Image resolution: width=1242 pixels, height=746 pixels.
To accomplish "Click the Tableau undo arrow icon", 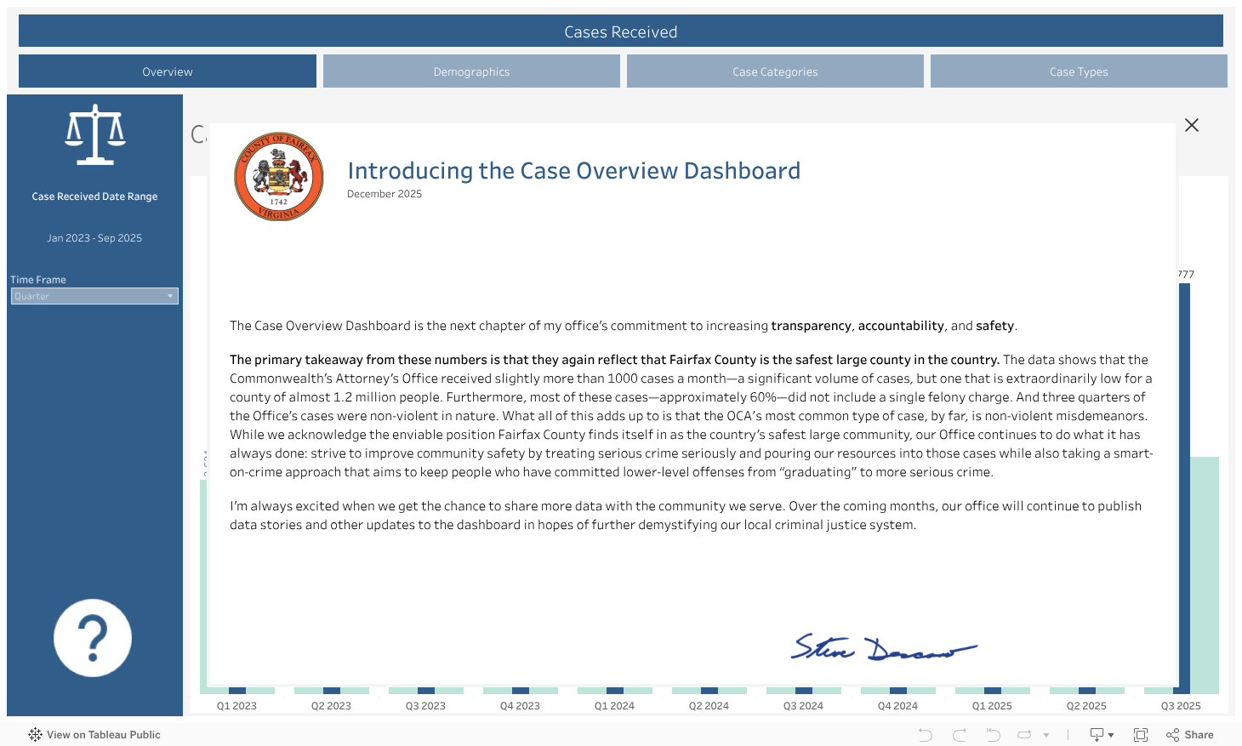I will click(x=926, y=735).
